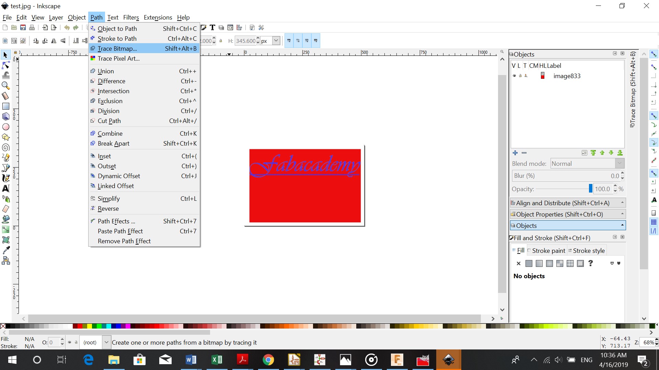Select the Text tool in toolbox
The height and width of the screenshot is (370, 659).
pos(6,188)
